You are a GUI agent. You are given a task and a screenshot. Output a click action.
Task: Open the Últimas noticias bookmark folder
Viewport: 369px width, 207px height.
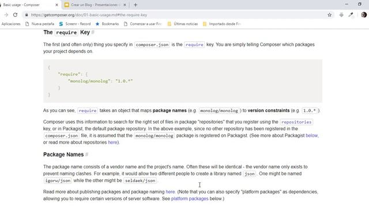pos(183,24)
